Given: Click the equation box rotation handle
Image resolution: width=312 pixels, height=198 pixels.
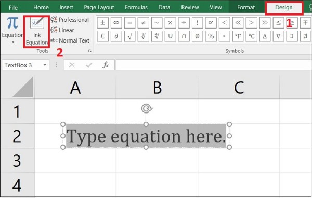Looking at the screenshot, I should tap(147, 108).
